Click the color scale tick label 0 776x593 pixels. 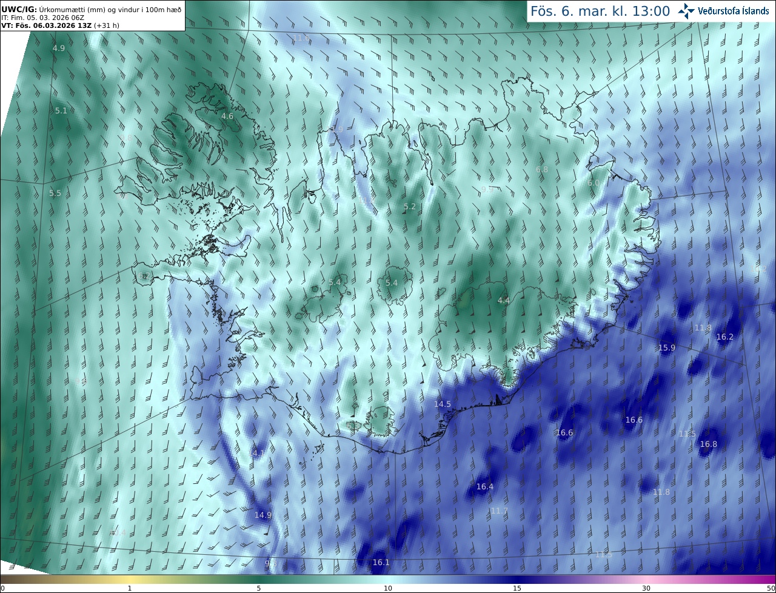click(x=2, y=588)
